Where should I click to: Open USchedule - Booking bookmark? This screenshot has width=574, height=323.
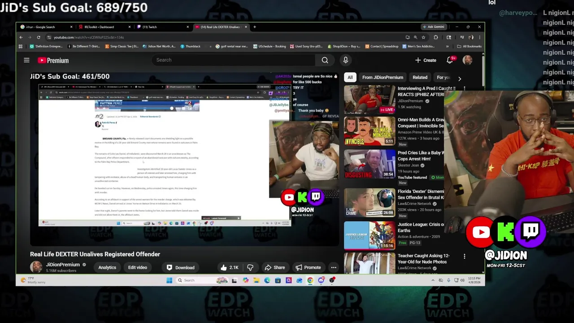(269, 46)
